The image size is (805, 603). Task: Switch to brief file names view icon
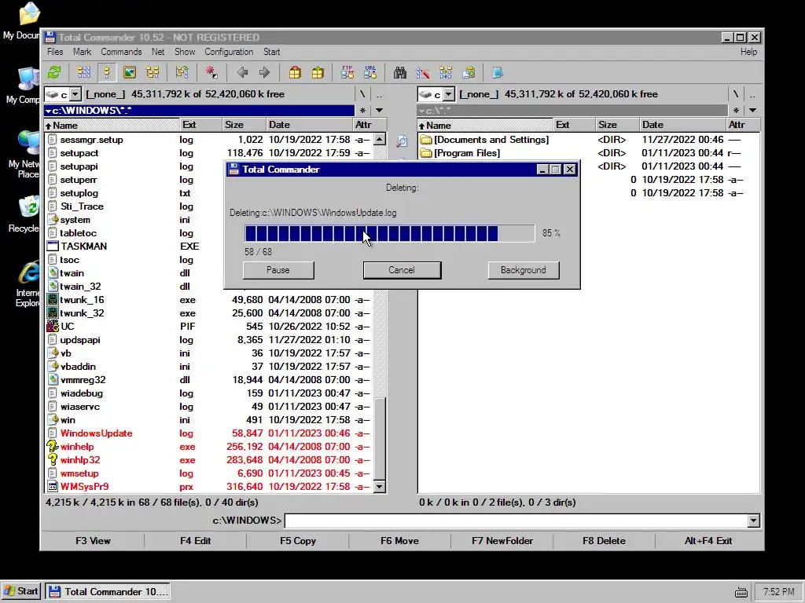(83, 72)
